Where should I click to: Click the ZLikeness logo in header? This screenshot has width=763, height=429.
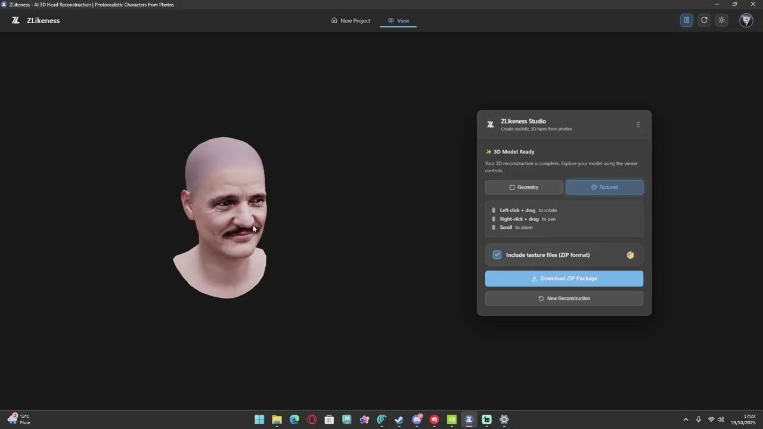click(x=16, y=20)
